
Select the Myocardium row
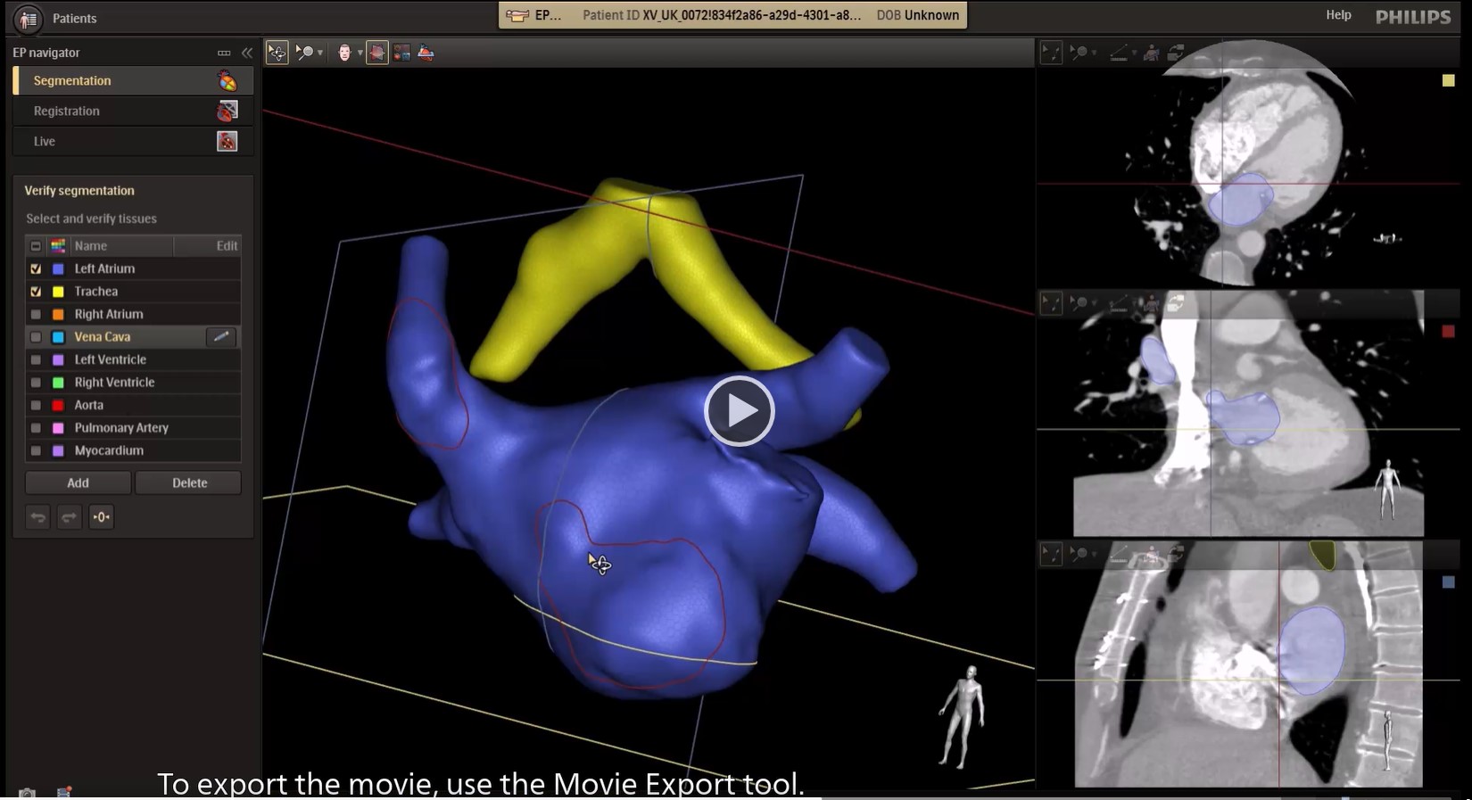click(133, 450)
